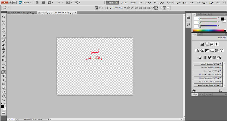The height and width of the screenshot is (121, 227).
Task: Toggle the Auto Add/Delete checkbox
Action: 121,8
